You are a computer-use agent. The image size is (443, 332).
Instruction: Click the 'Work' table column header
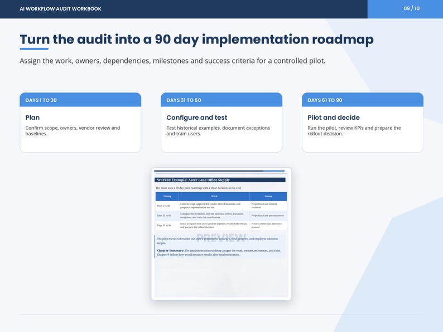[214, 196]
